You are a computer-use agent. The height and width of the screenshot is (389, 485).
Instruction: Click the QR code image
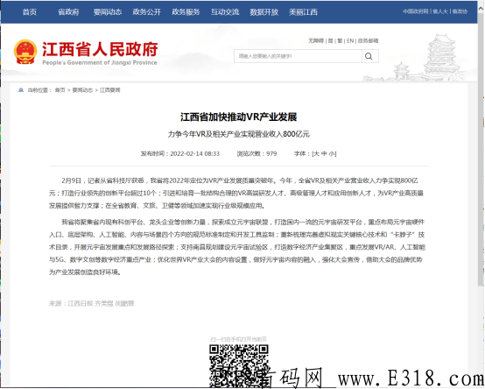pyautogui.click(x=238, y=366)
